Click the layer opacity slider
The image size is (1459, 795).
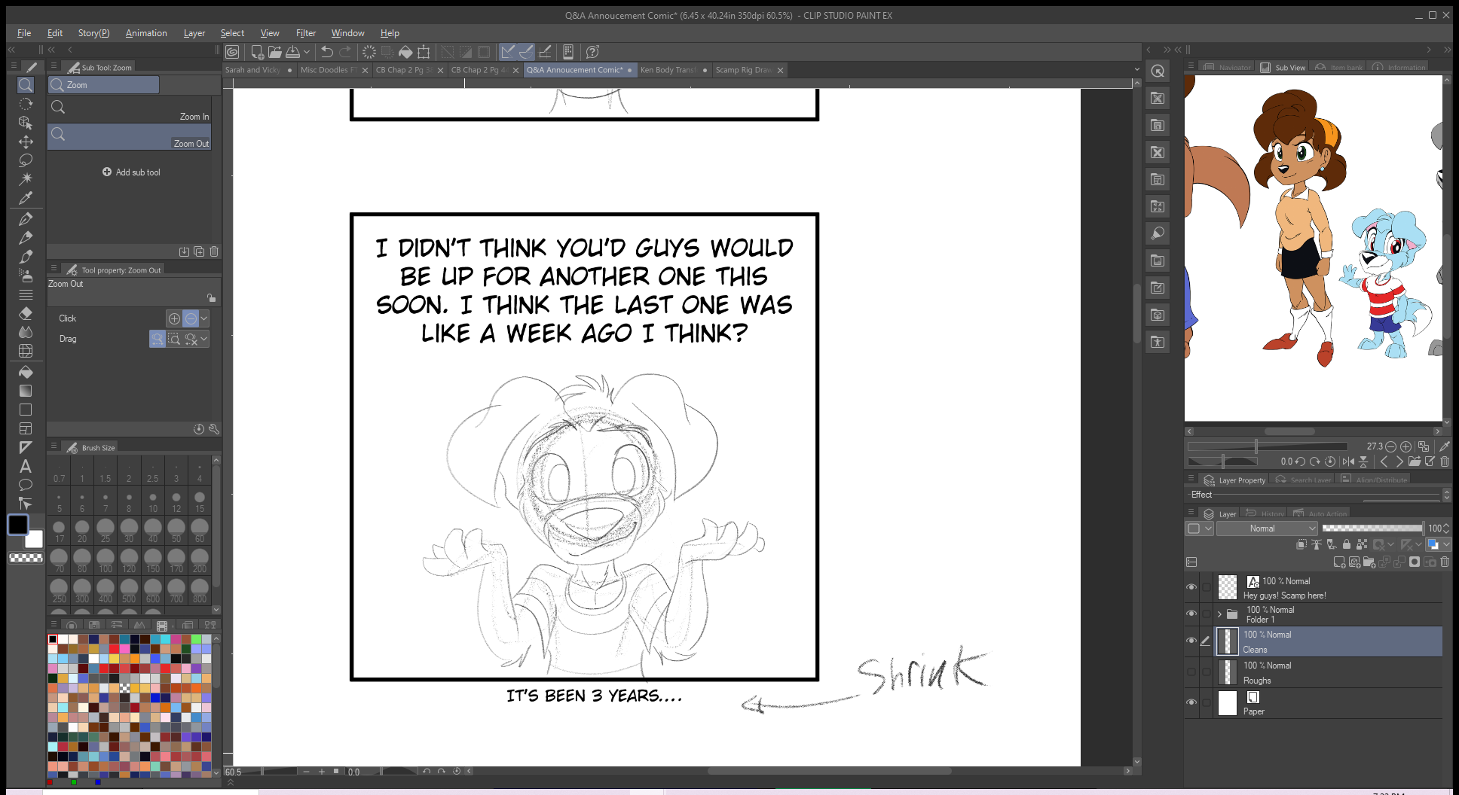coord(1372,528)
